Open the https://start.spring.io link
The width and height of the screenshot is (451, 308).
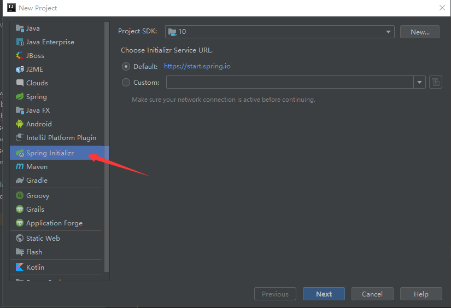197,66
